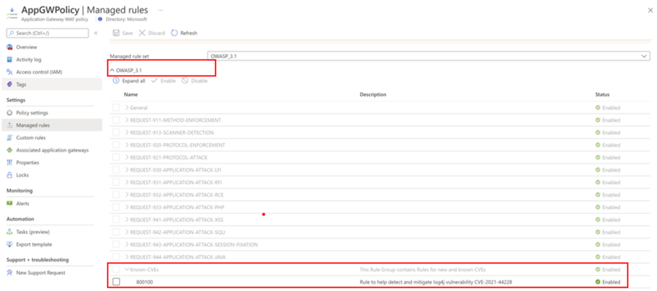The image size is (657, 291).
Task: Click the Enable checkmark icon
Action: (x=154, y=81)
